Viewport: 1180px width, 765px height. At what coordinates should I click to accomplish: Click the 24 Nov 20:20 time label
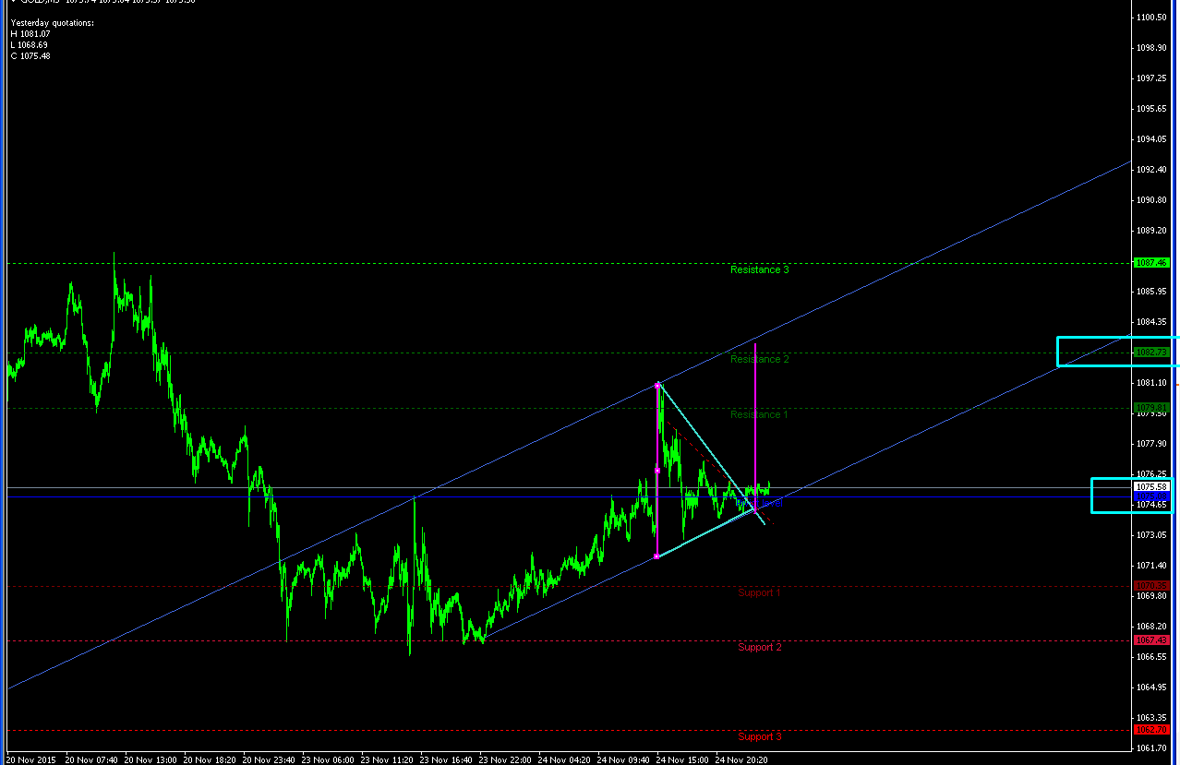click(741, 759)
